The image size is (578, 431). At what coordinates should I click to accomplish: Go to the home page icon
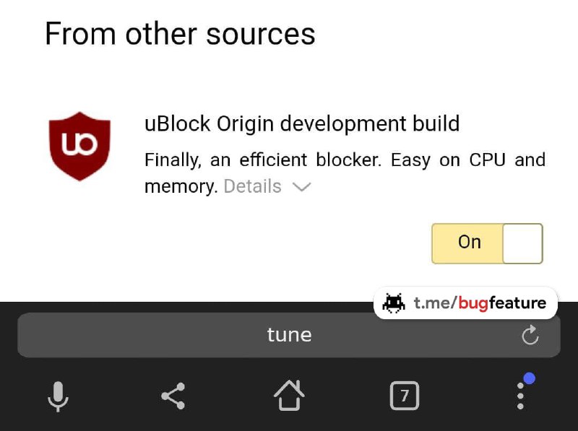[x=289, y=395]
